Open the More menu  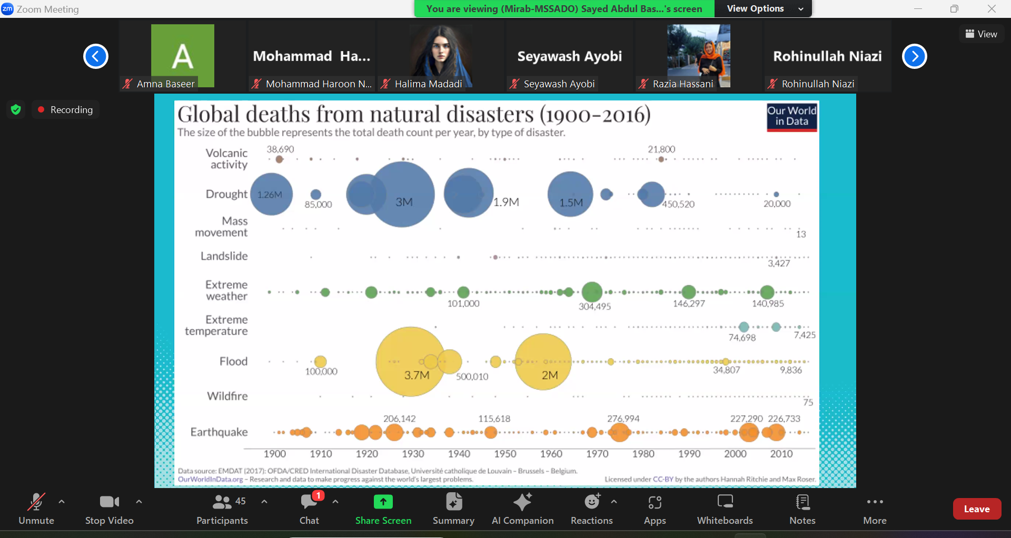[875, 509]
